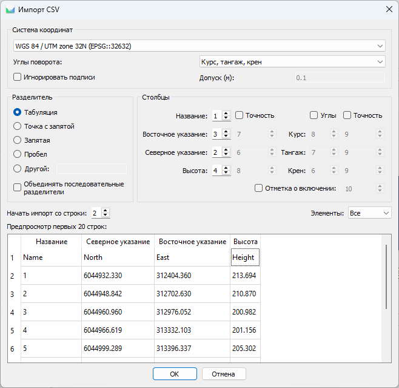The image size is (399, 388).
Task: Click the Восточное указание preview column header
Action: pos(192,242)
